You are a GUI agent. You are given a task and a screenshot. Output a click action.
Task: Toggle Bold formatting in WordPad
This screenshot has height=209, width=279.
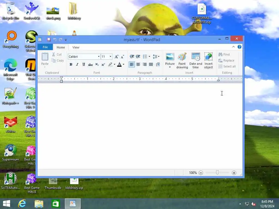[x=71, y=64]
